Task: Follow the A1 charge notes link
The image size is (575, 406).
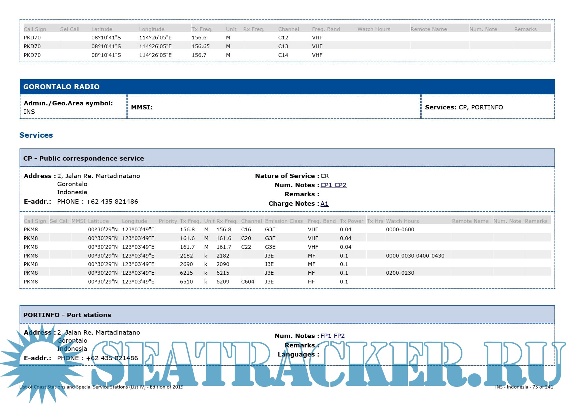Action: (x=324, y=204)
